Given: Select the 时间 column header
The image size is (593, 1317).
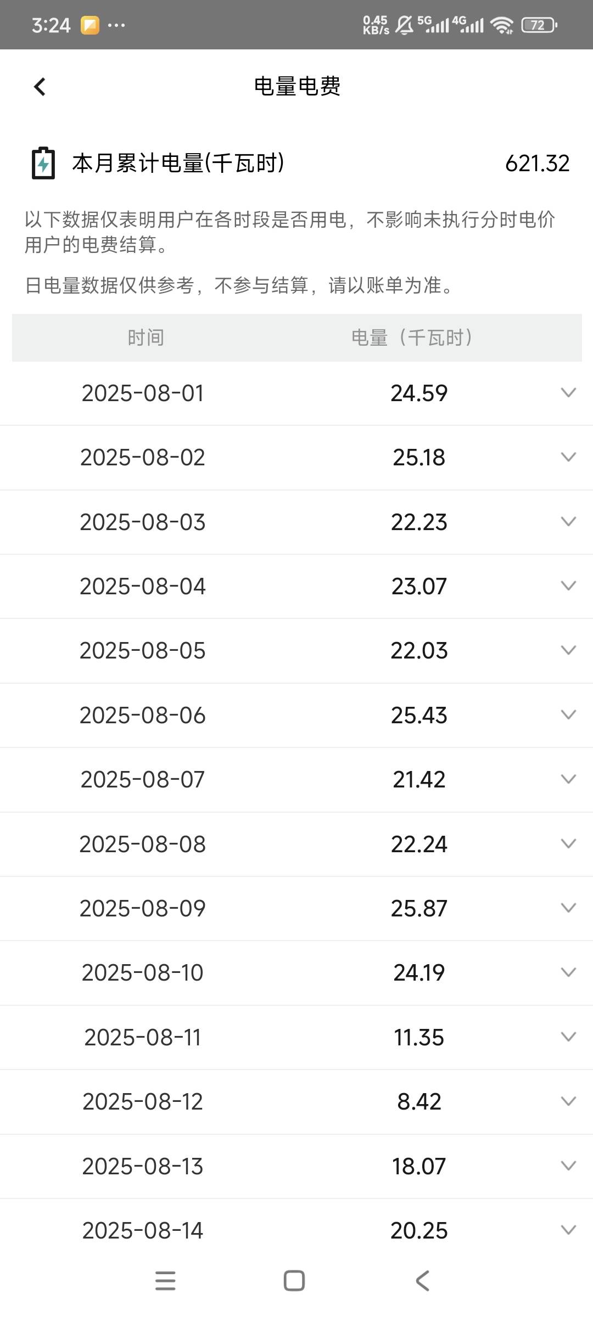Looking at the screenshot, I should [146, 337].
